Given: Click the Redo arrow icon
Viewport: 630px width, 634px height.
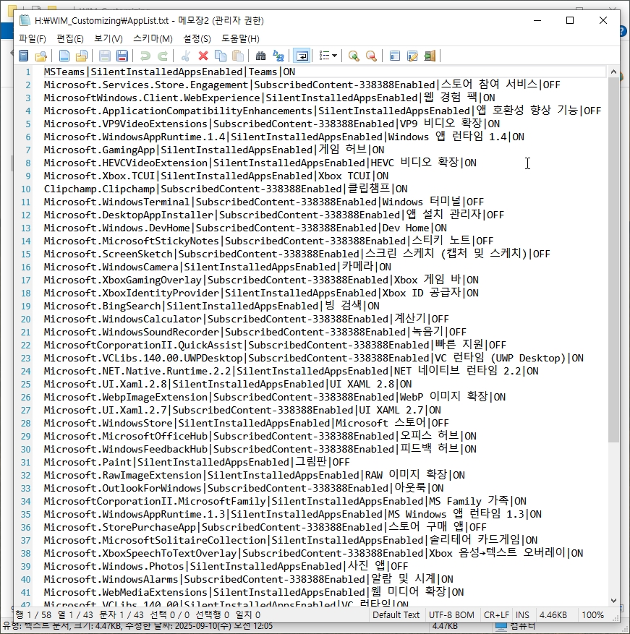Looking at the screenshot, I should [162, 56].
